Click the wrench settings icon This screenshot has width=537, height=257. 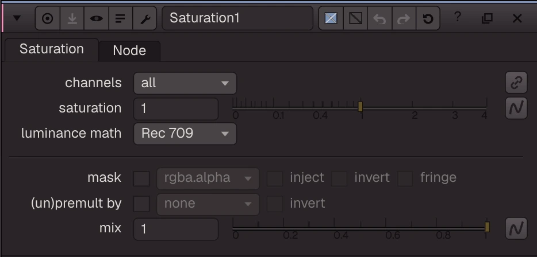click(x=144, y=18)
